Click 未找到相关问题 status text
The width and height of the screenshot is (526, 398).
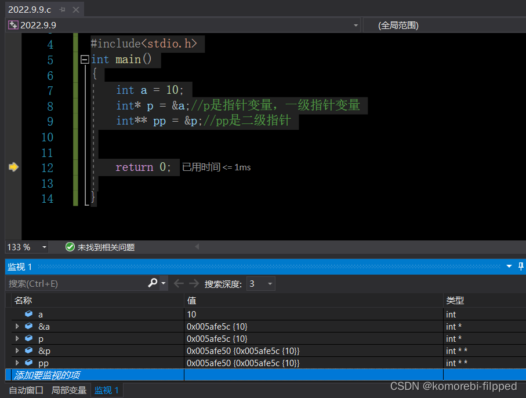click(106, 247)
